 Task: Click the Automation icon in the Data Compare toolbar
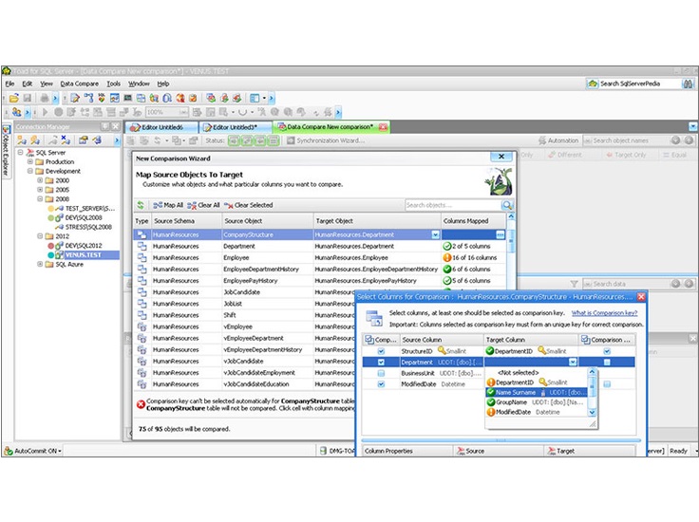[542, 140]
